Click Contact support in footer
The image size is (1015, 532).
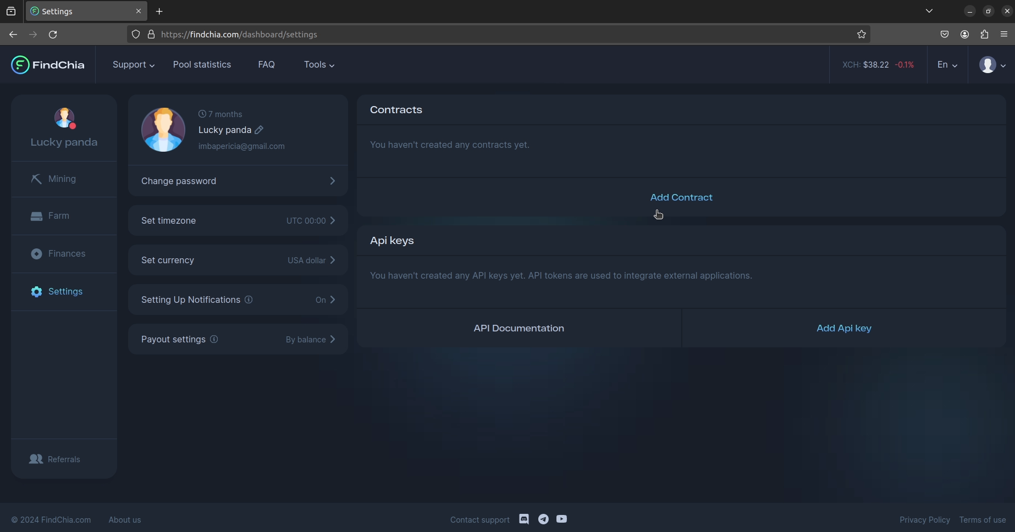(x=480, y=520)
